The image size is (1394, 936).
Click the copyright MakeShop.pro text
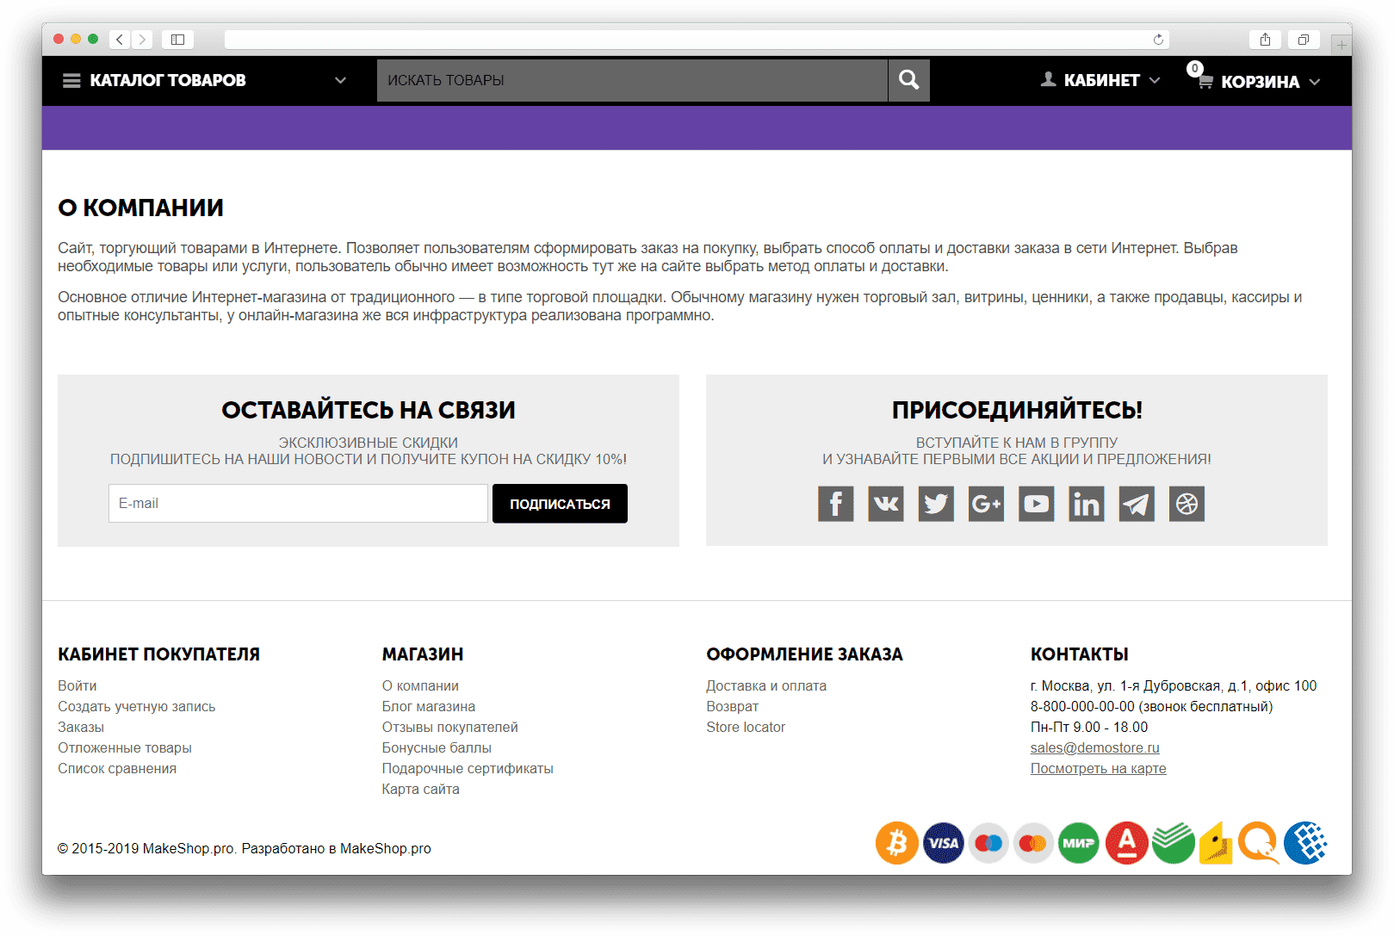point(245,848)
